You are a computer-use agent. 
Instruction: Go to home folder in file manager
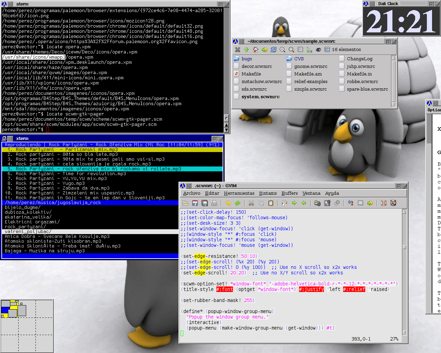click(256, 50)
